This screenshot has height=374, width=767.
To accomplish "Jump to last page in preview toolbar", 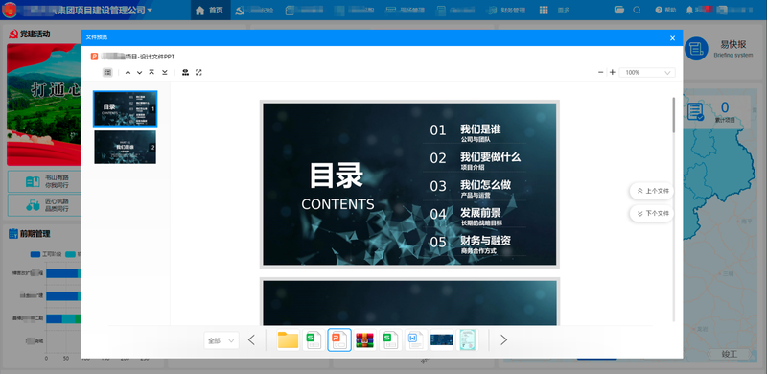I will point(165,73).
